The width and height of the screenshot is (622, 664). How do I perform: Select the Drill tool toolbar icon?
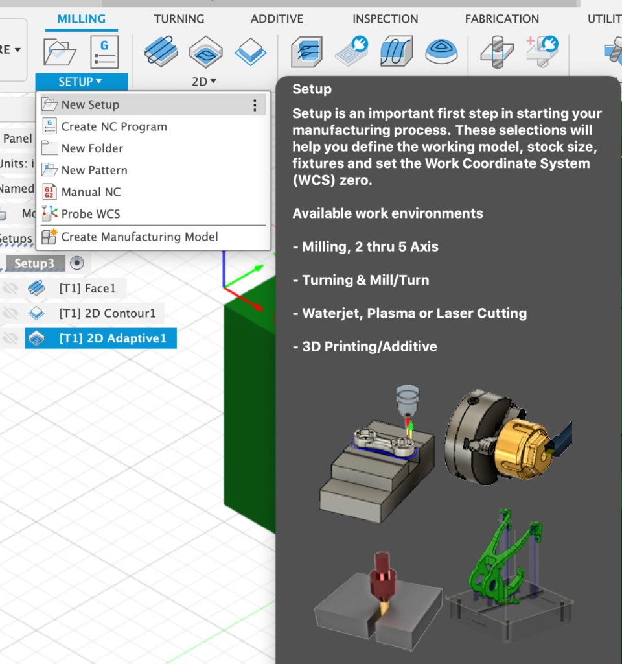[x=497, y=51]
